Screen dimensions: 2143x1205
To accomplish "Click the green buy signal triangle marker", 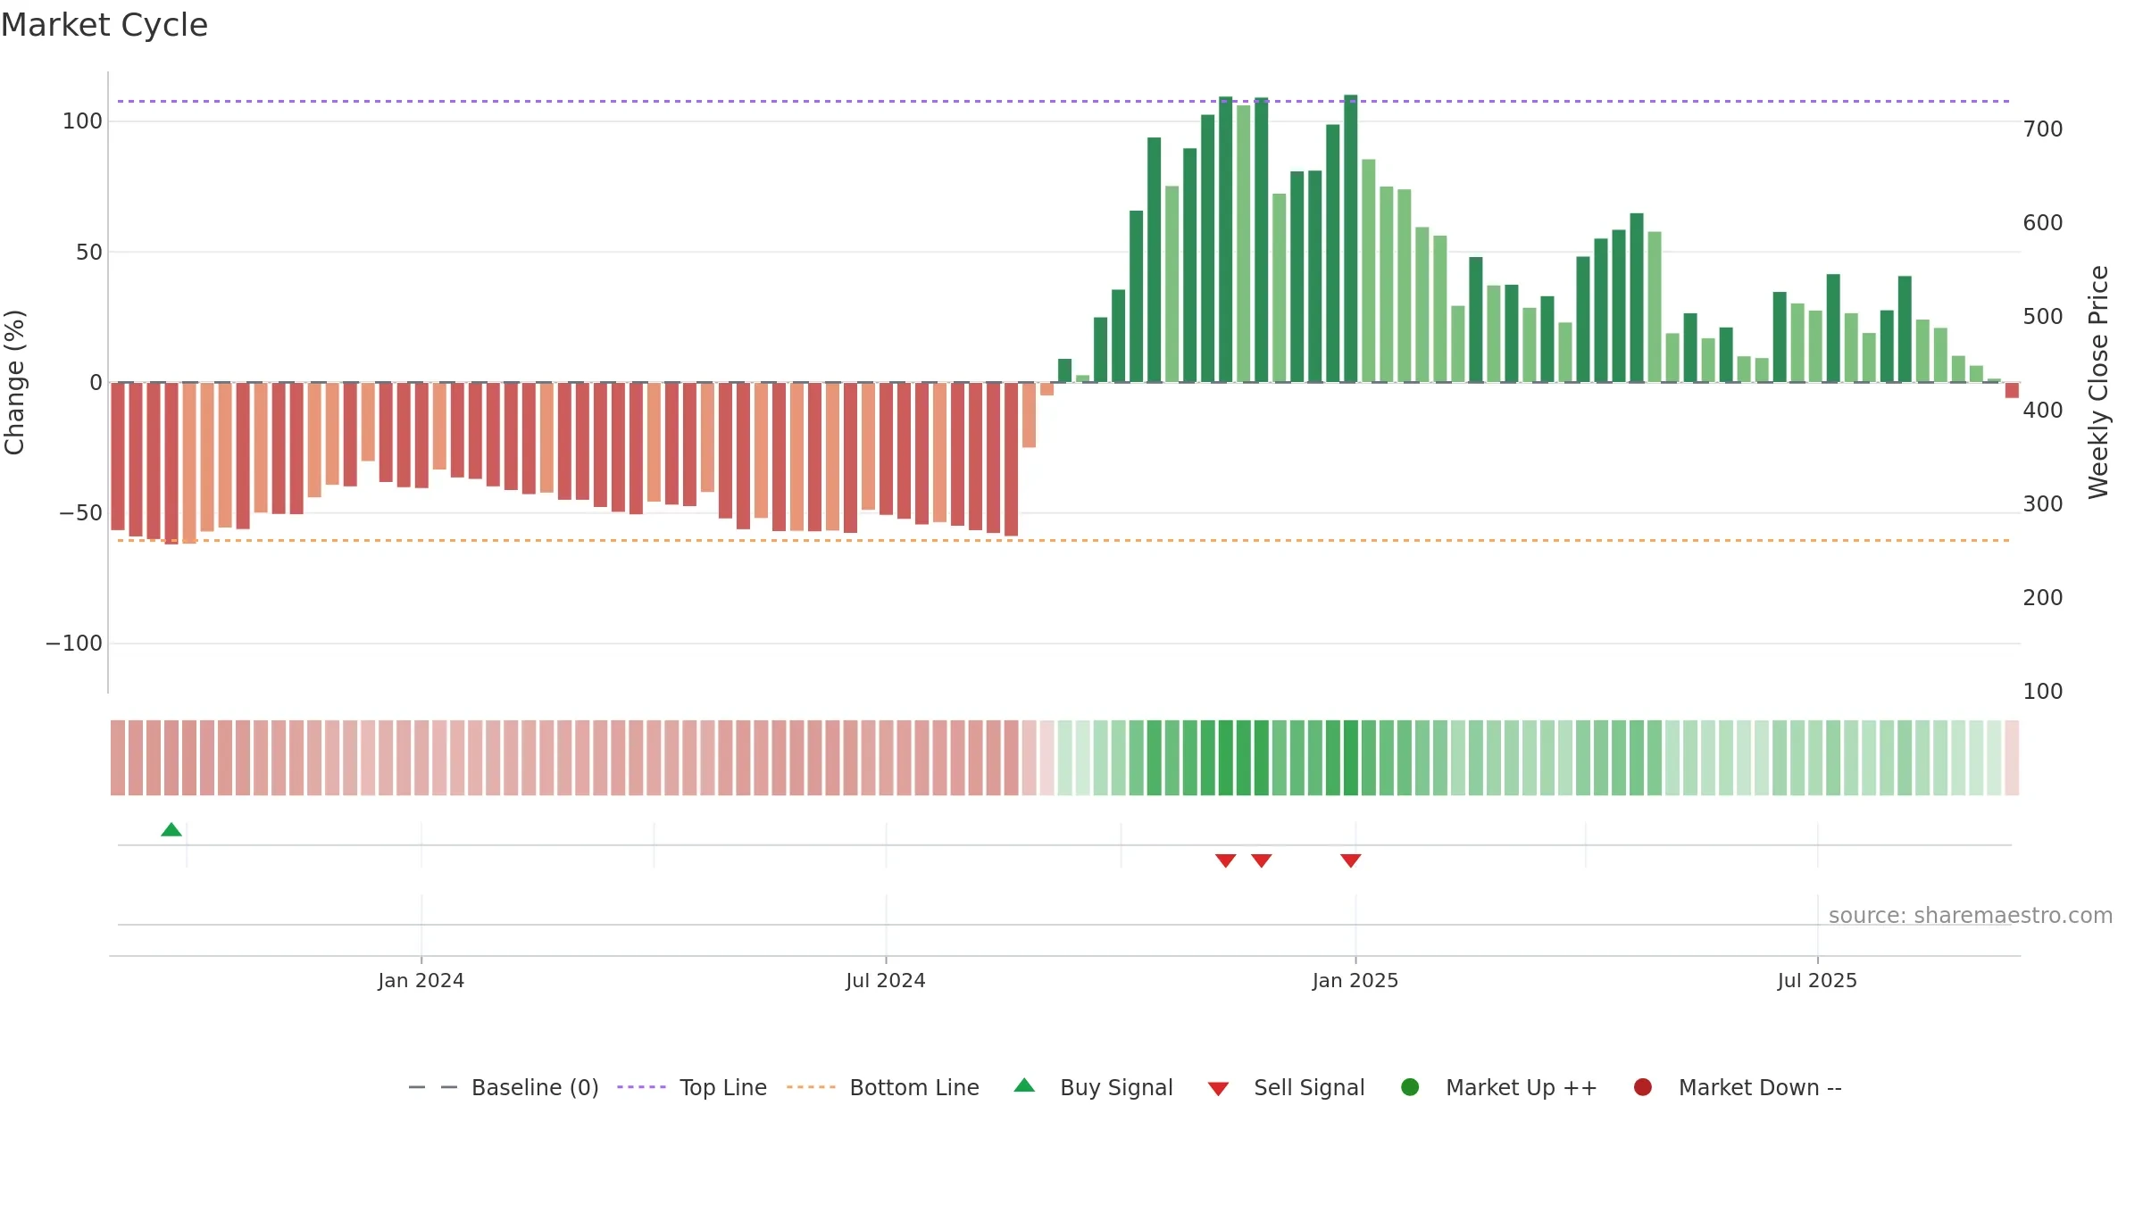I will click(x=171, y=830).
